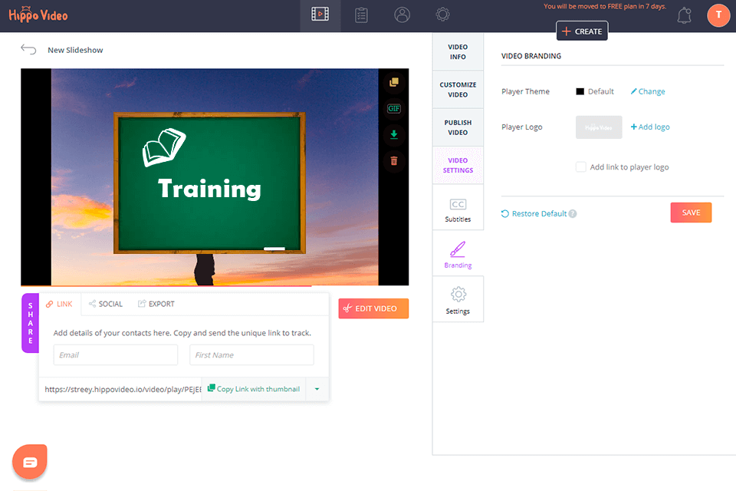Viewport: 736px width, 491px height.
Task: Open the Videos section via filmstrip icon
Action: click(320, 15)
